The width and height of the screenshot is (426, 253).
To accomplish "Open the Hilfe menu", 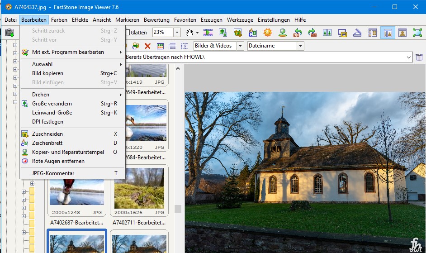I will tap(300, 20).
